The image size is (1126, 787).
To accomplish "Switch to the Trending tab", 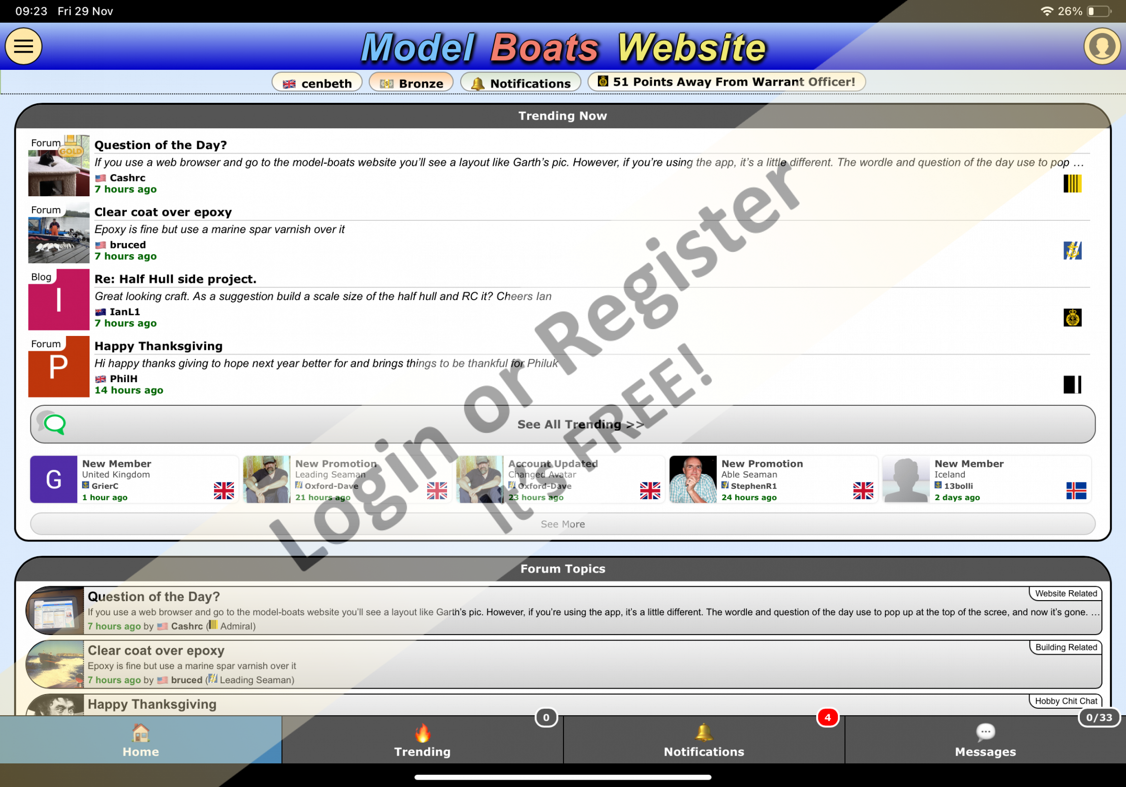I will click(422, 740).
